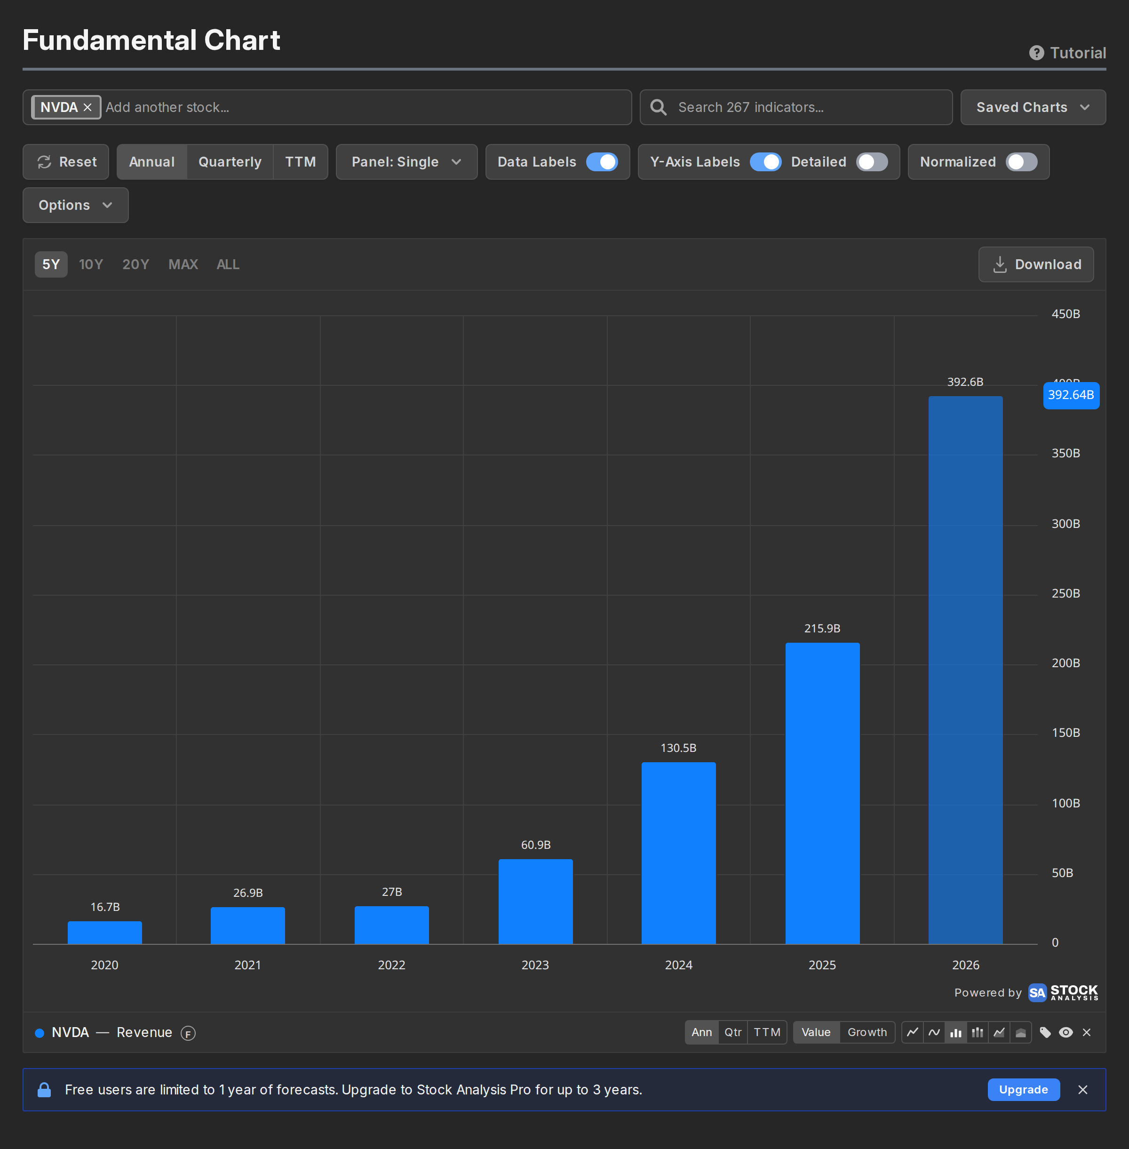Click the Stock Analysis logo
Image resolution: width=1129 pixels, height=1149 pixels.
(x=1063, y=992)
